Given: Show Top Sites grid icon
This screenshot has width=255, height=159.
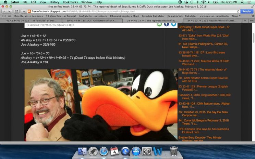Looking at the screenshot, I should click(x=10, y=16).
